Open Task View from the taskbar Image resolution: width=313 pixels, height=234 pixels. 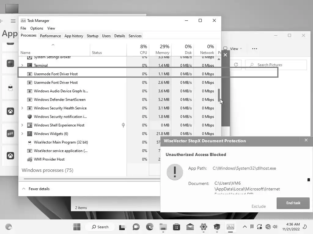tap(122, 227)
